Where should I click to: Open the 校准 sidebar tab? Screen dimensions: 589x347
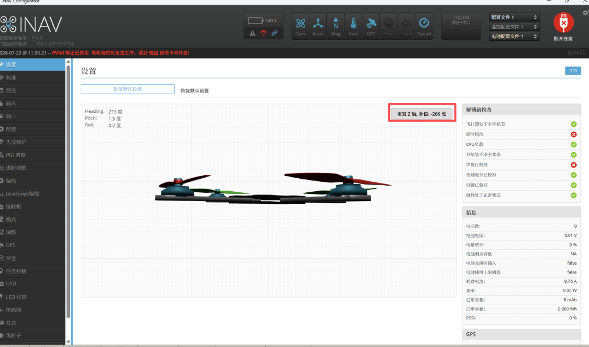click(32, 78)
